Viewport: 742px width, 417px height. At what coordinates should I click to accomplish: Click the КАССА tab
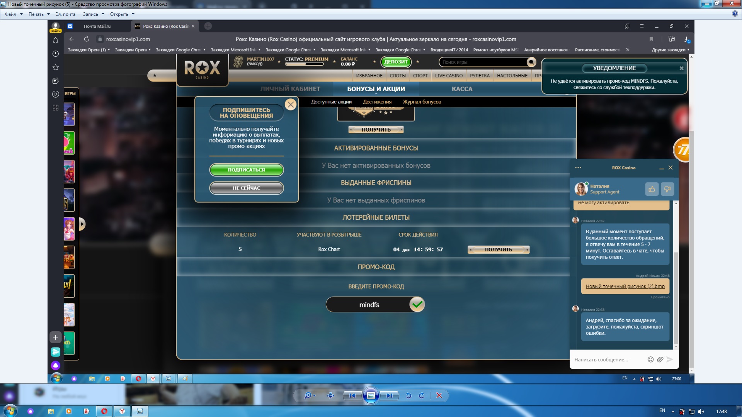(462, 89)
